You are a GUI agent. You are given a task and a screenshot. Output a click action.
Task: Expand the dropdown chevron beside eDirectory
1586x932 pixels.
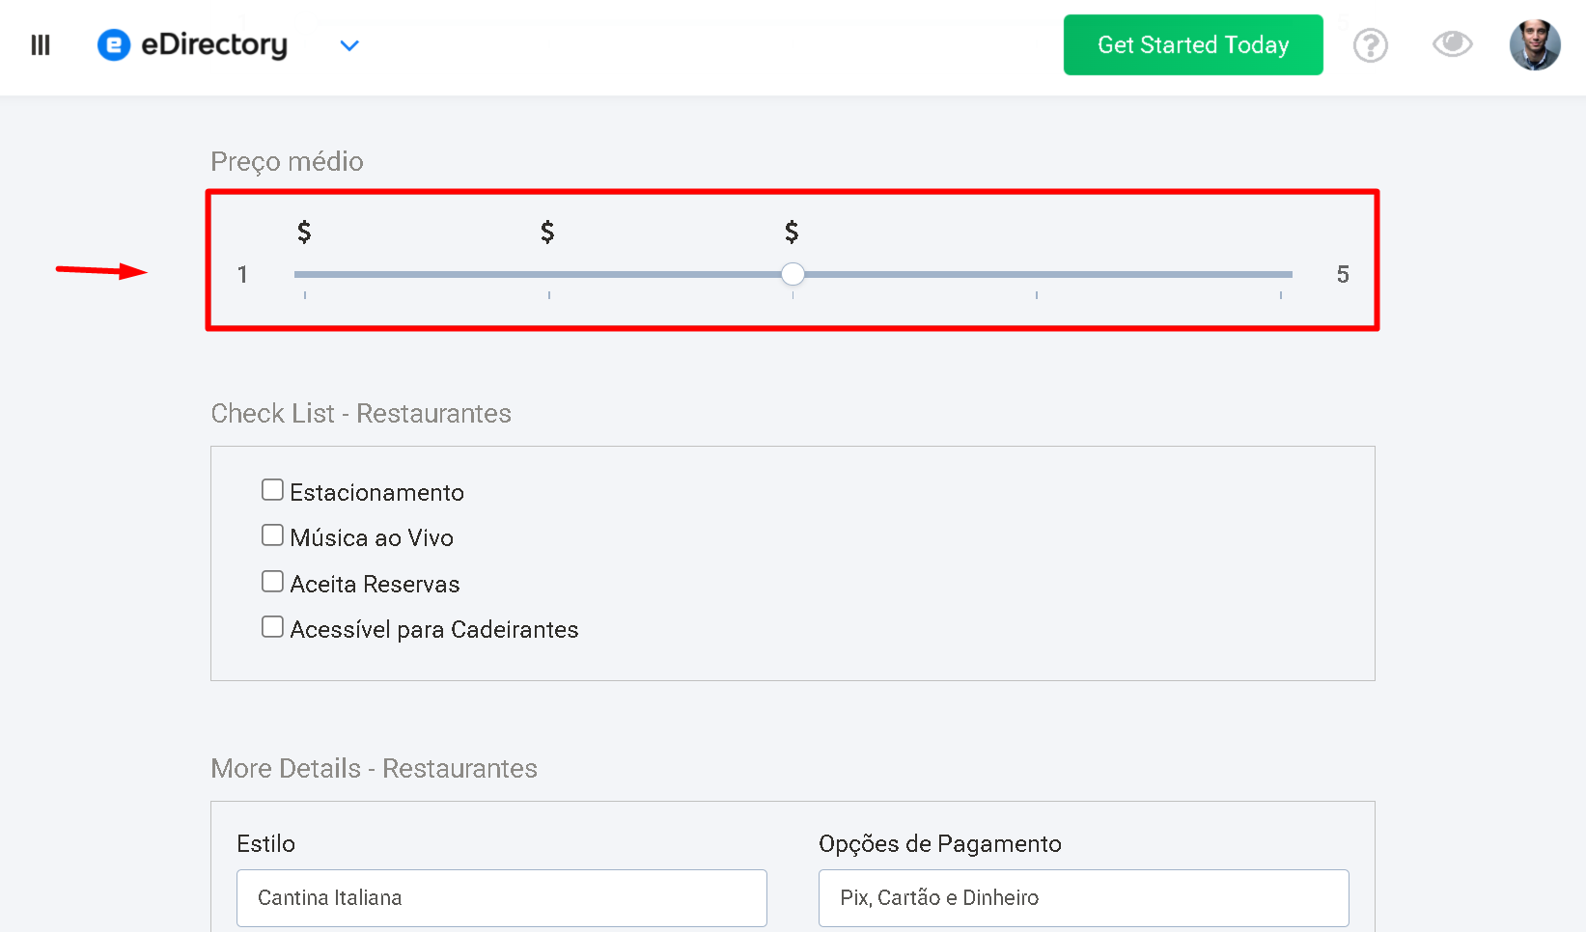[349, 45]
